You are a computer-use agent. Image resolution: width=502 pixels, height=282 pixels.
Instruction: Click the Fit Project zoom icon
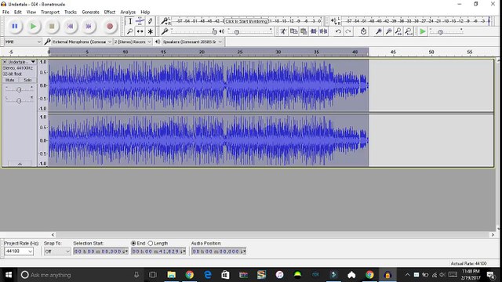[408, 31]
